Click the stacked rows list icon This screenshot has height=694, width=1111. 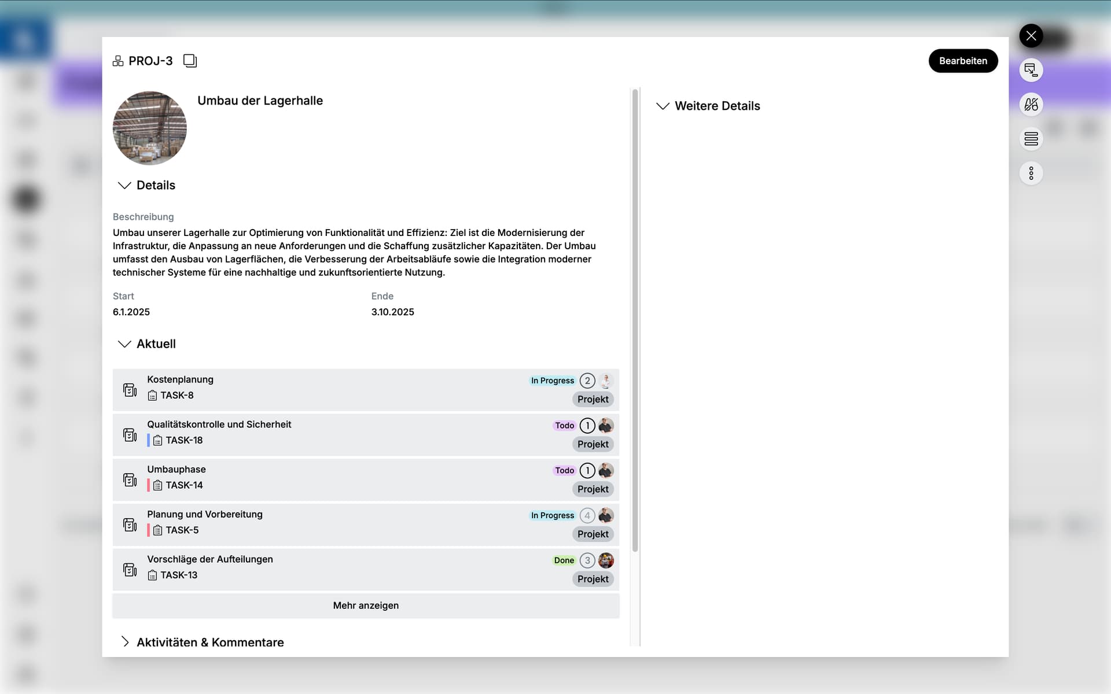(1031, 139)
